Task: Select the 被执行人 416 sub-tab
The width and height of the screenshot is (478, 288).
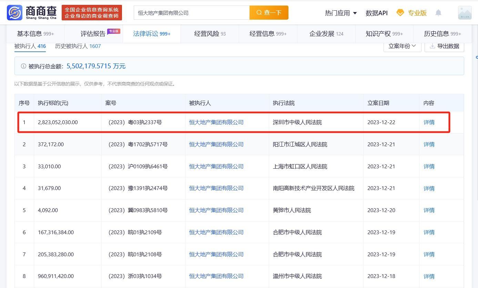Action: (30, 46)
